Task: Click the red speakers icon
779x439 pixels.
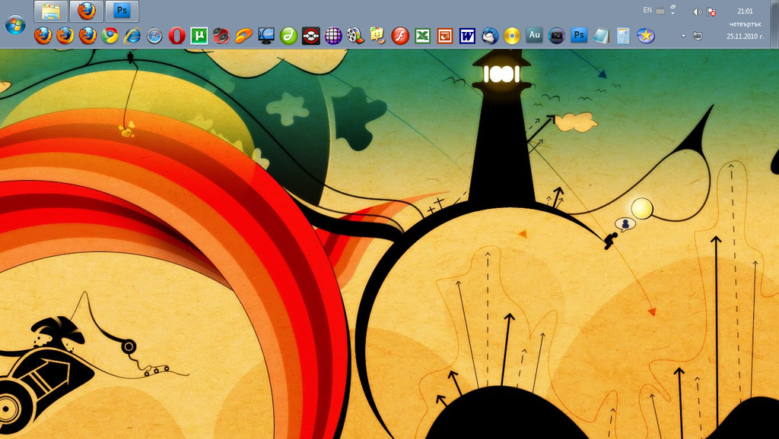Action: [x=221, y=36]
